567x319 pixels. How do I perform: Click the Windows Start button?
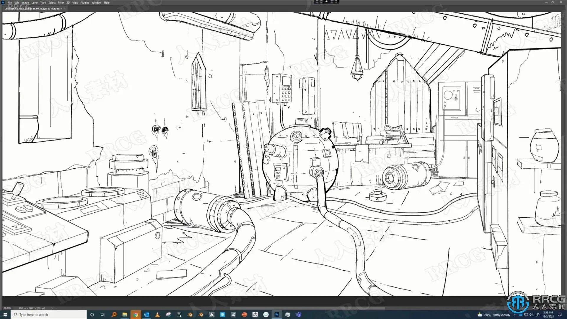tap(5, 315)
